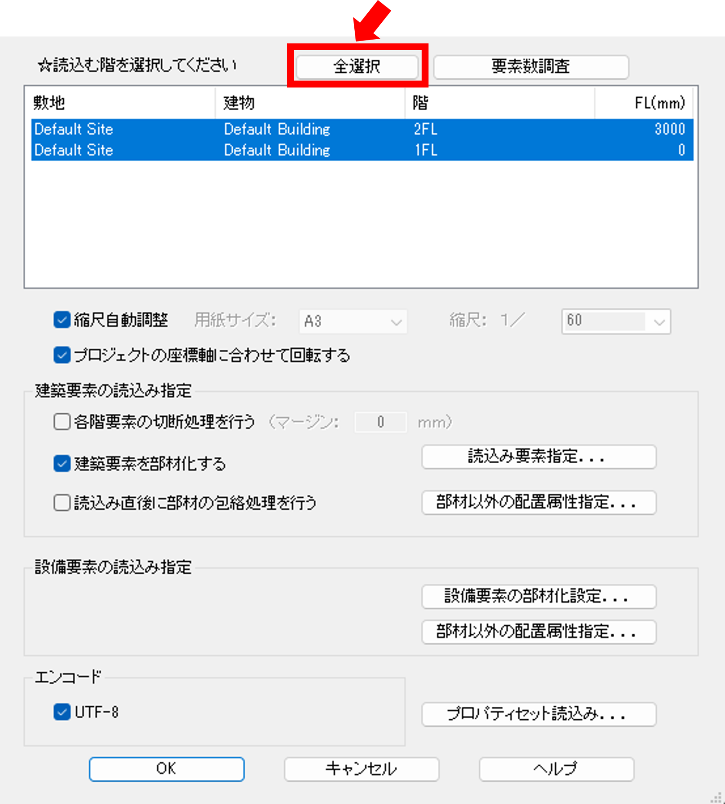Open the 縮尺 scale 60 dropdown
Viewport: 725px width, 804px height.
point(615,321)
